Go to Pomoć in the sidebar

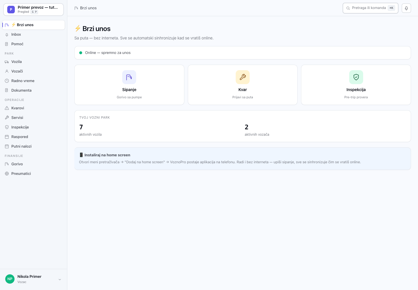click(34, 44)
